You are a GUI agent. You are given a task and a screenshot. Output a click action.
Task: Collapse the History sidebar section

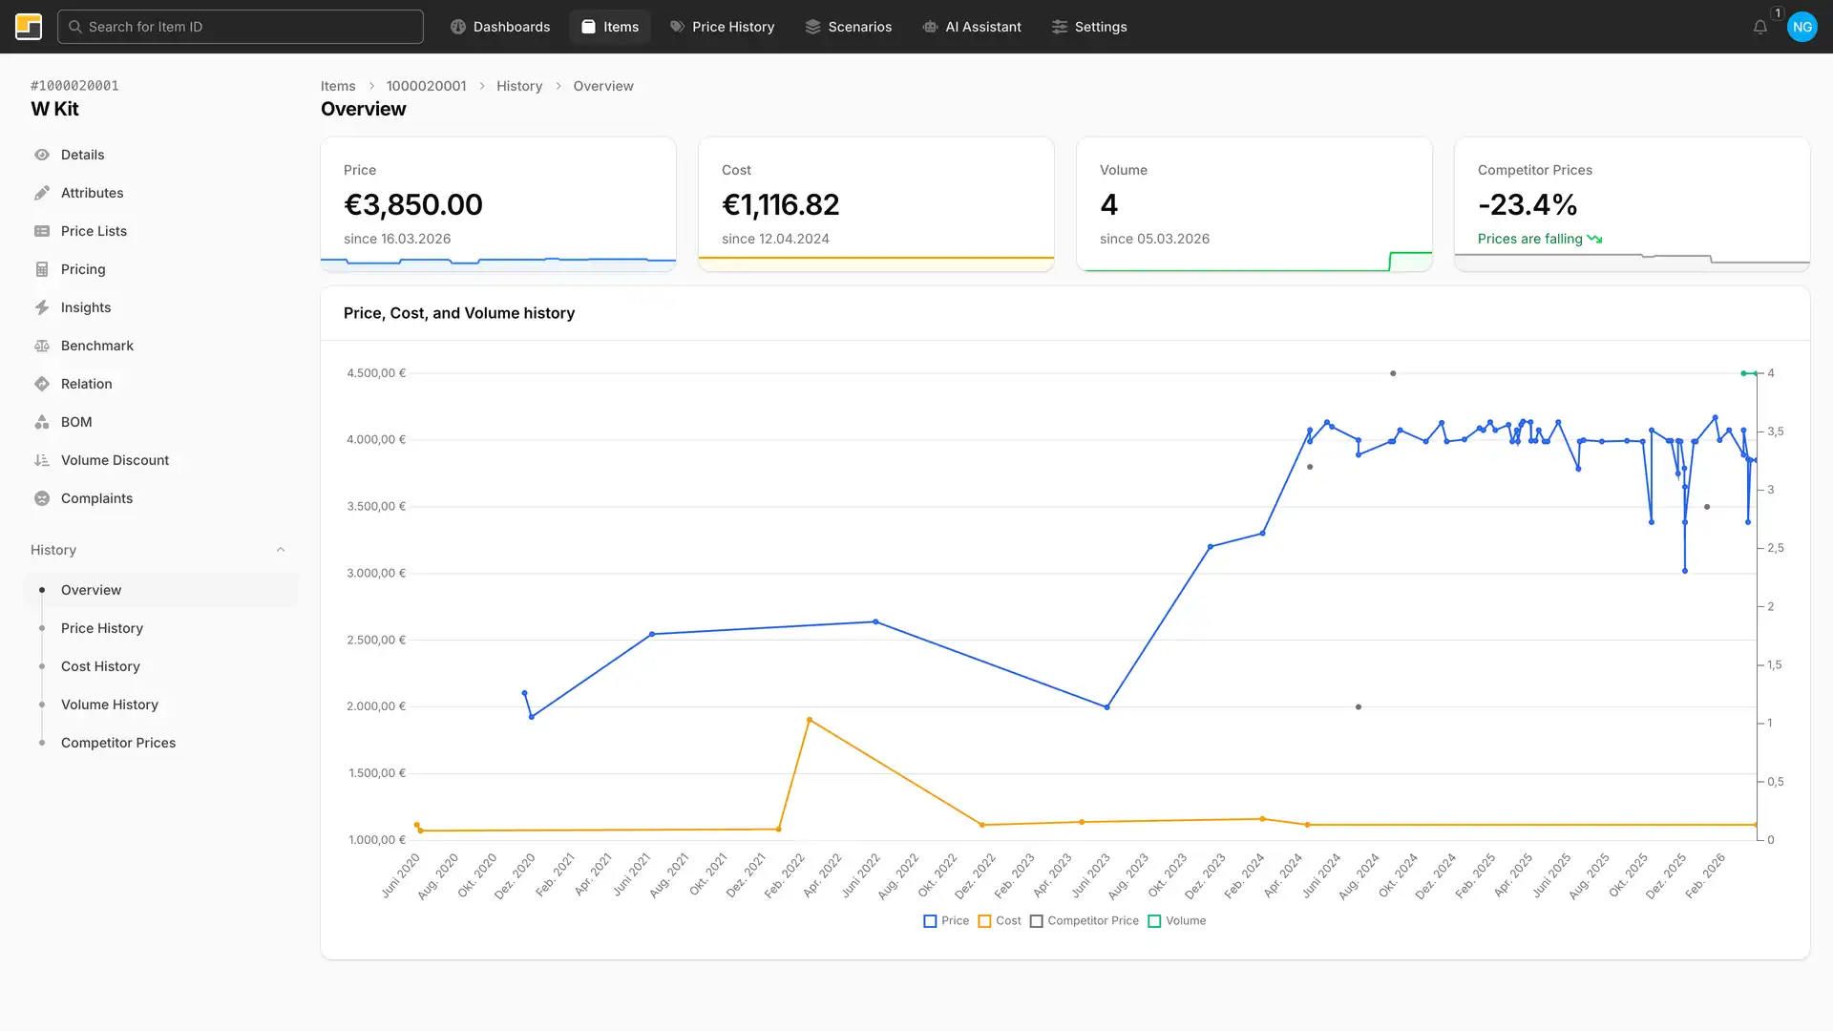coord(280,549)
